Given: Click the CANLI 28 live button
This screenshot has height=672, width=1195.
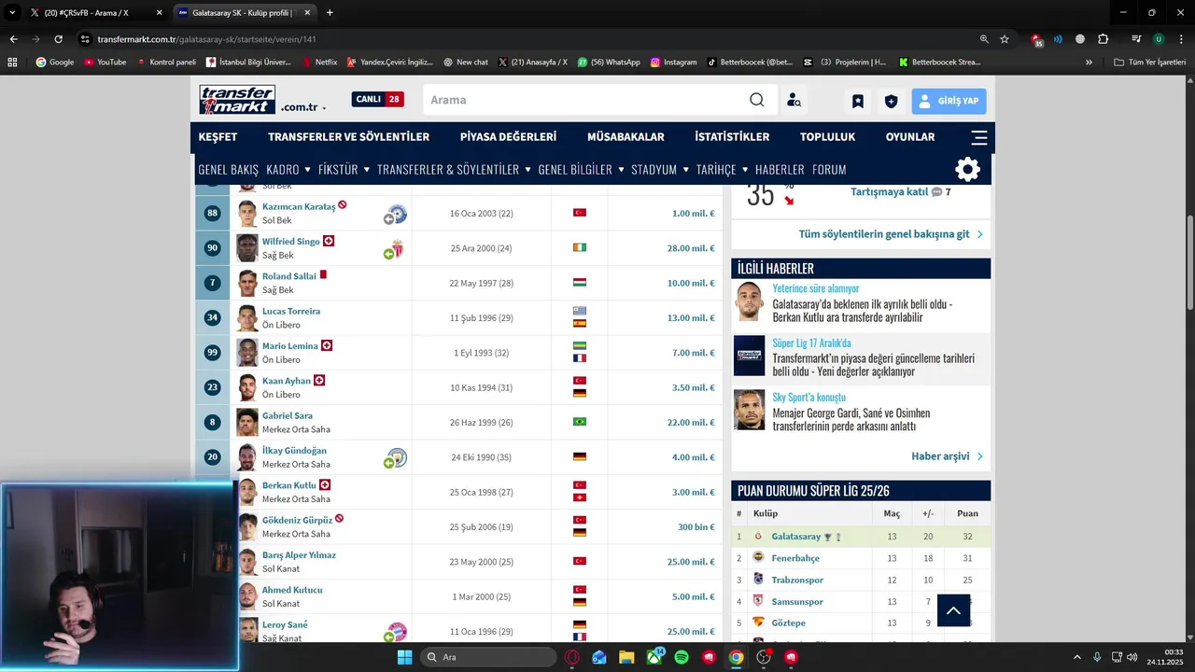Looking at the screenshot, I should click(378, 99).
